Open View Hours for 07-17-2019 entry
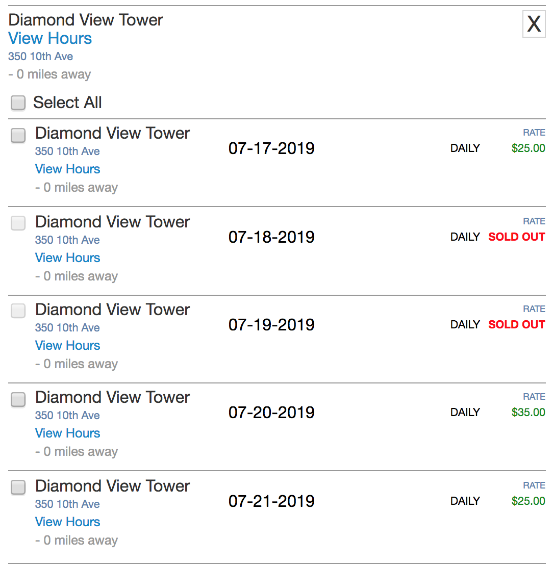This screenshot has height=565, width=553. [x=67, y=169]
